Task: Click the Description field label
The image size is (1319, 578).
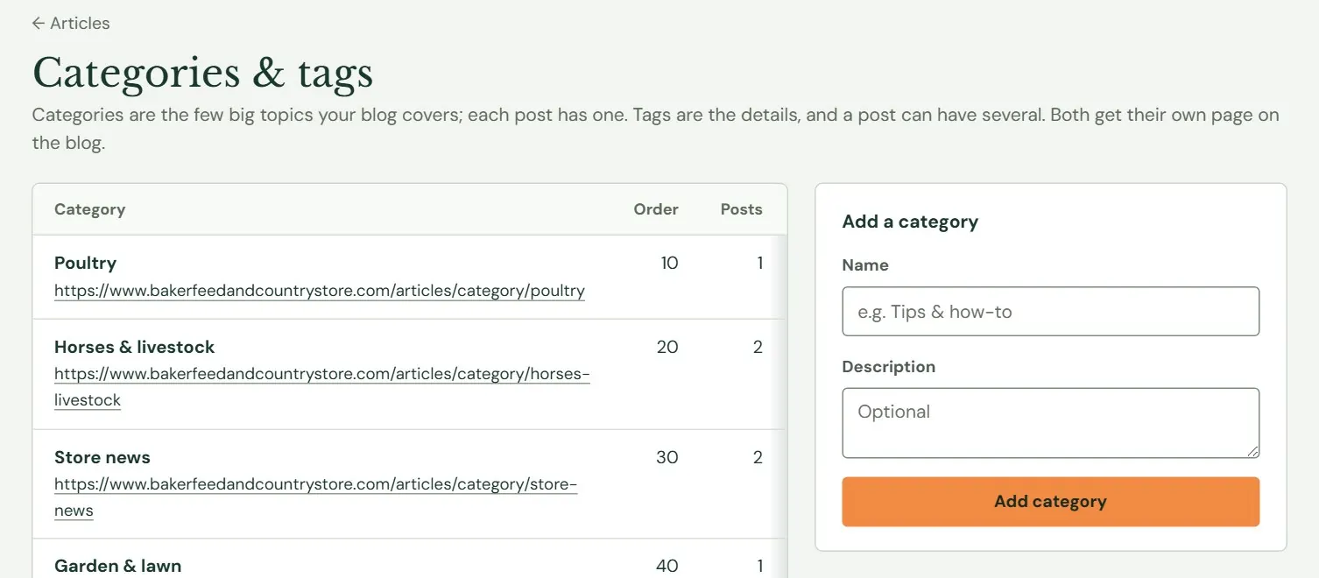Action: [x=889, y=367]
